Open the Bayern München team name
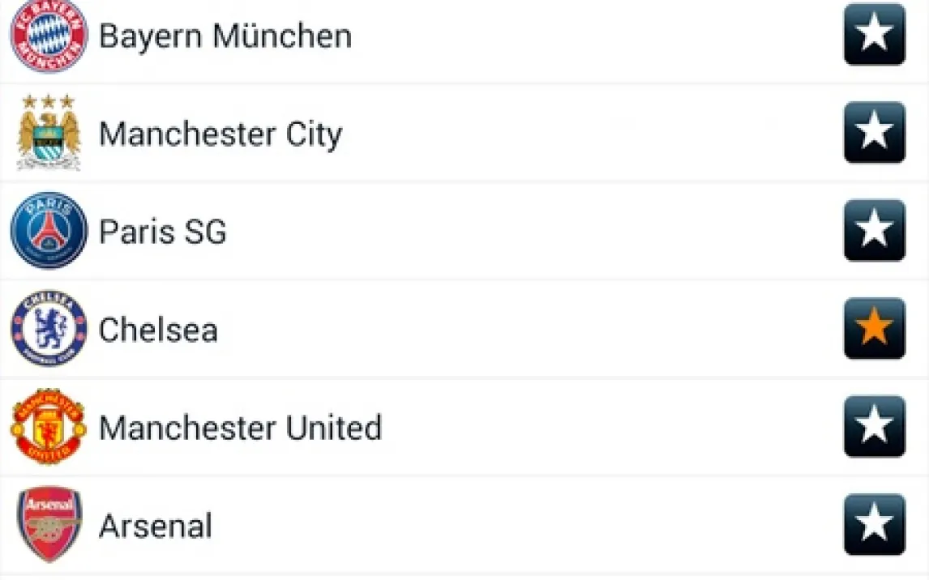This screenshot has height=580, width=929. pyautogui.click(x=225, y=36)
